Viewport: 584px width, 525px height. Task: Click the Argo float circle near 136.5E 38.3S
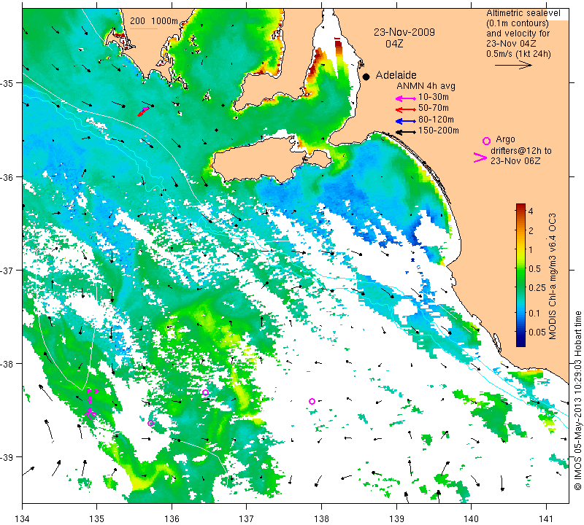[x=205, y=392]
